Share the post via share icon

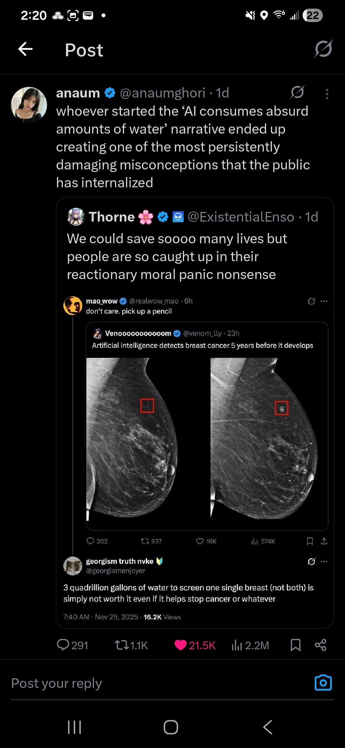(320, 645)
